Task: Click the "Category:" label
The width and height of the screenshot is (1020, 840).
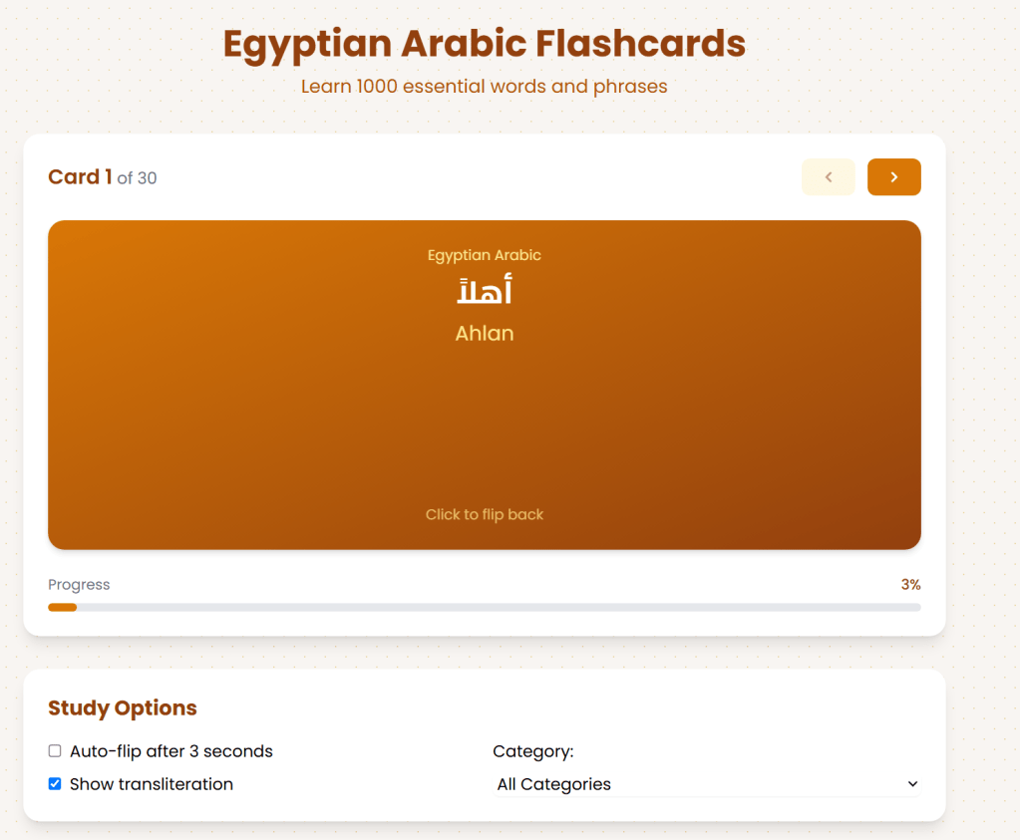Action: [533, 751]
